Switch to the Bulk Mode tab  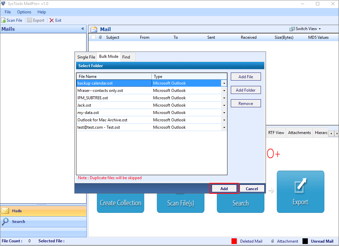pos(109,56)
